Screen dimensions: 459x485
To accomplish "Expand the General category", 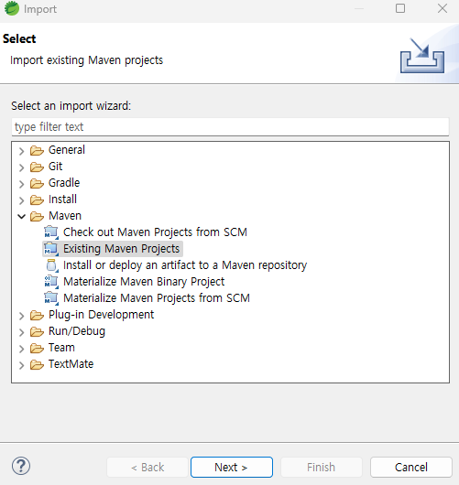I will point(21,151).
